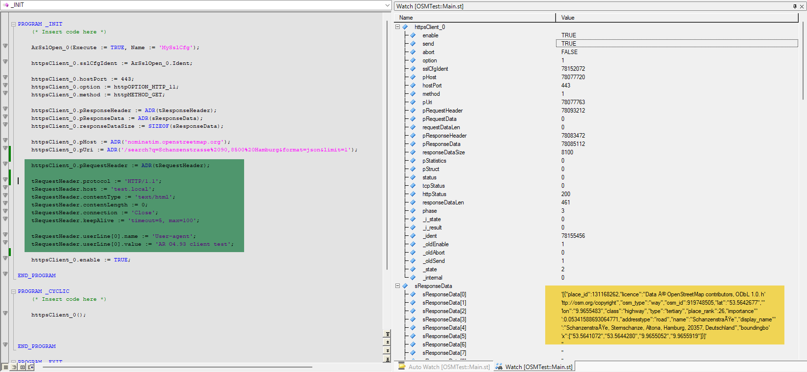Click first editor view-mode icon at bottom left
The width and height of the screenshot is (807, 372).
[x=5, y=367]
